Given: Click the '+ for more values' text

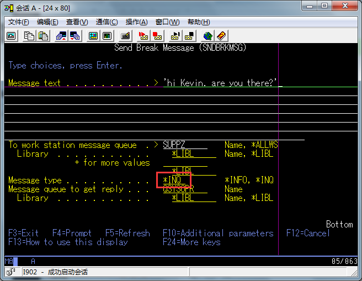Looking at the screenshot, I should 112,162.
